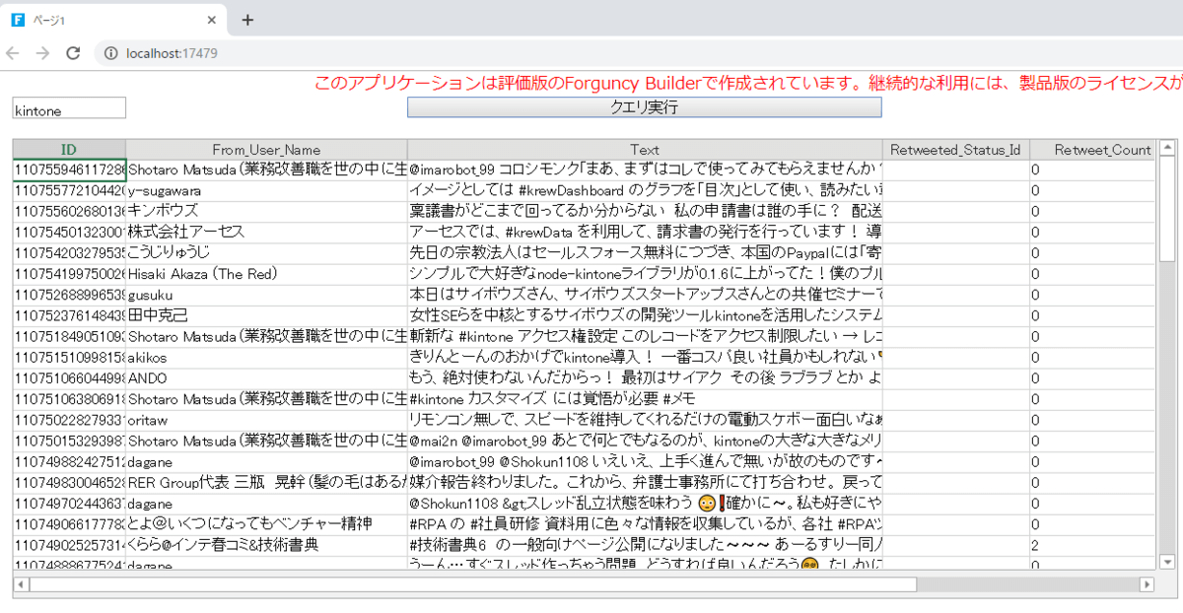Screen dimensions: 1183x613
Task: Click the horizontal scrollbar left arrow
Action: tap(21, 584)
